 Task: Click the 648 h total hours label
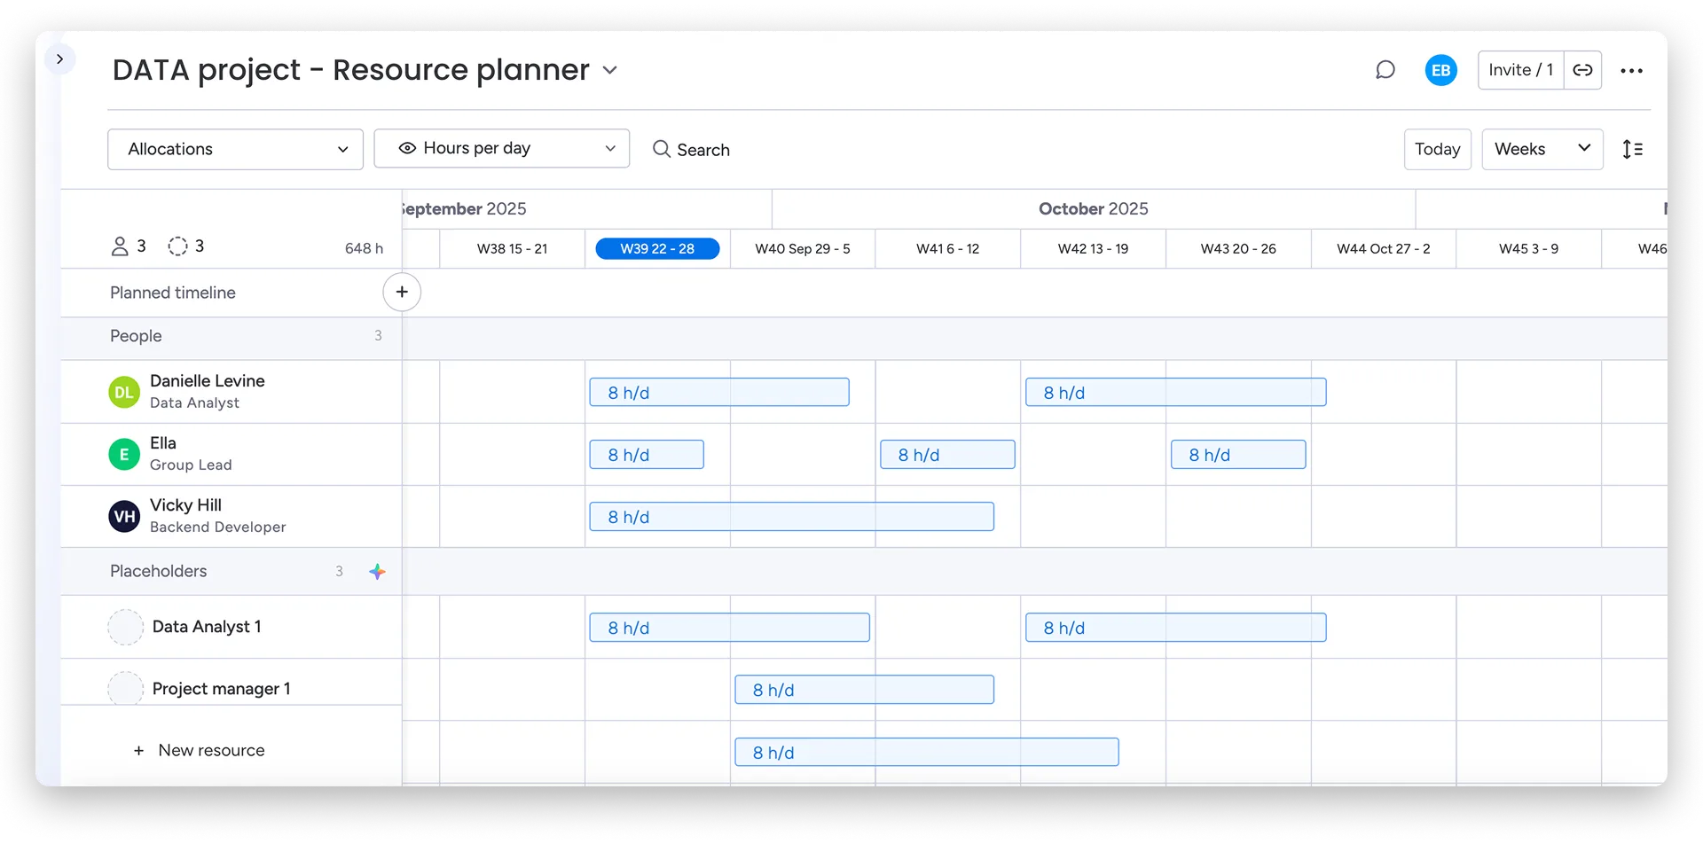point(364,248)
